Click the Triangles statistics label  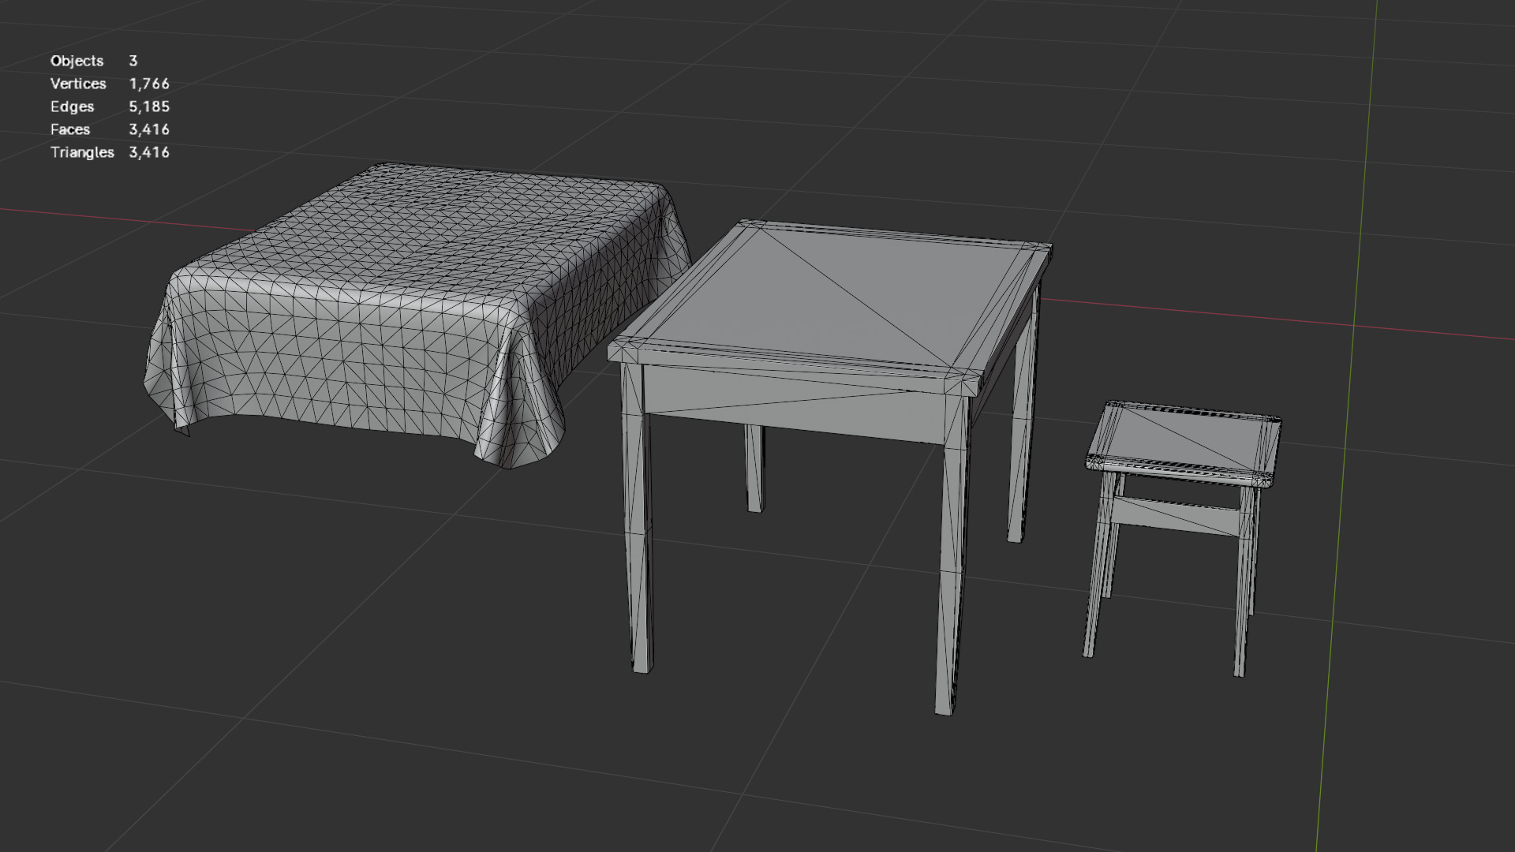click(82, 152)
